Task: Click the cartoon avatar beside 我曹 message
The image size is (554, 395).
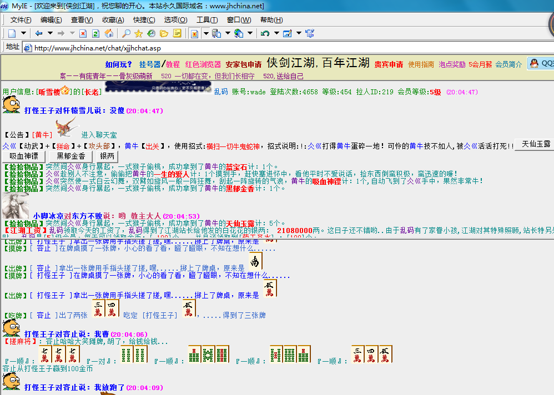Action: click(11, 328)
